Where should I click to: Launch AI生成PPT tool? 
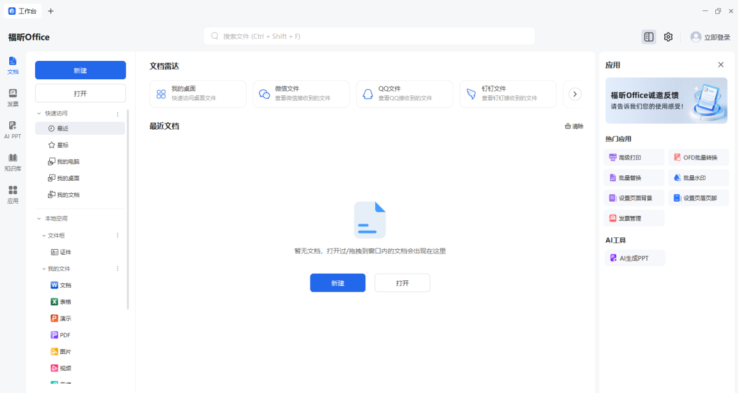(635, 258)
